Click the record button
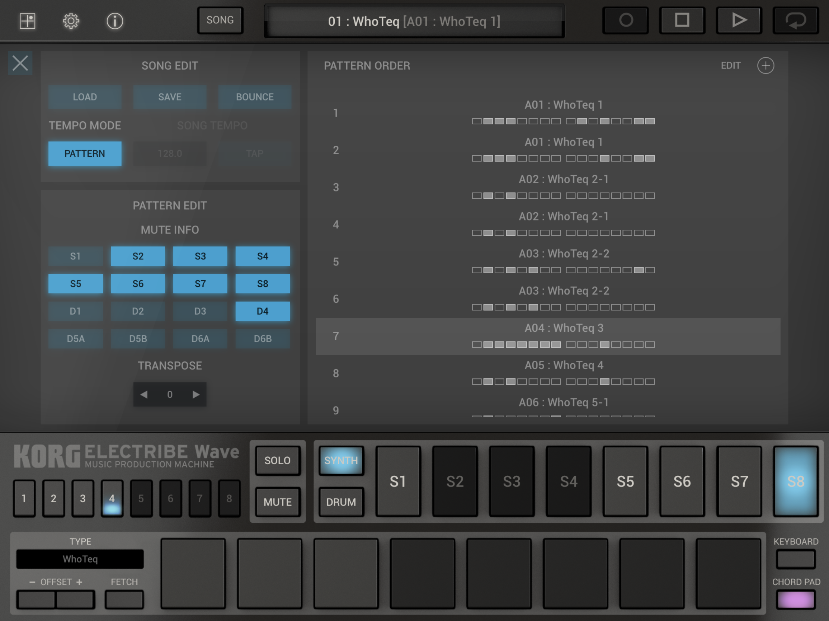Screen dimensions: 829x621 click(625, 20)
